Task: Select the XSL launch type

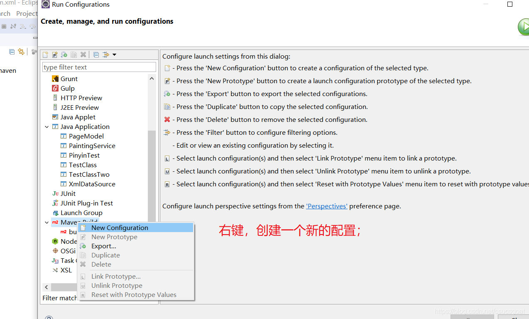Action: [62, 270]
